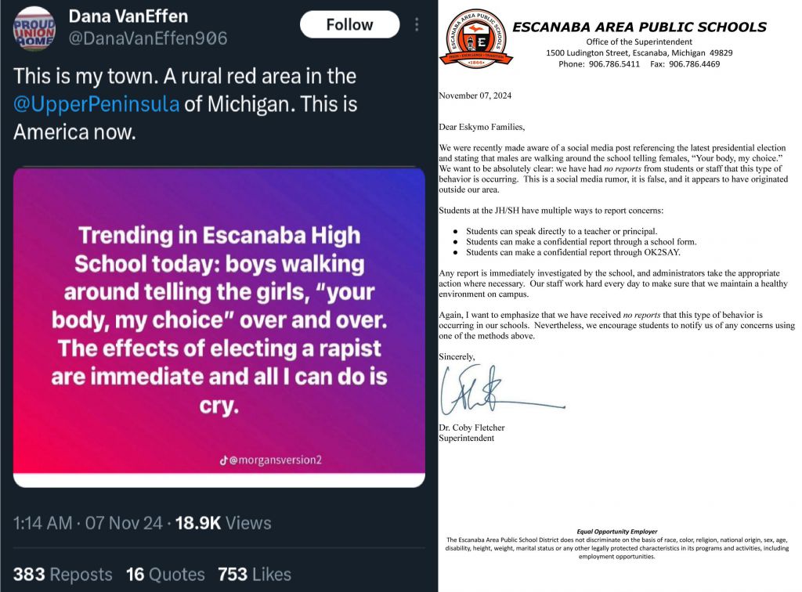The height and width of the screenshot is (592, 802).
Task: Click the Dana VanEffen display name
Action: (128, 16)
